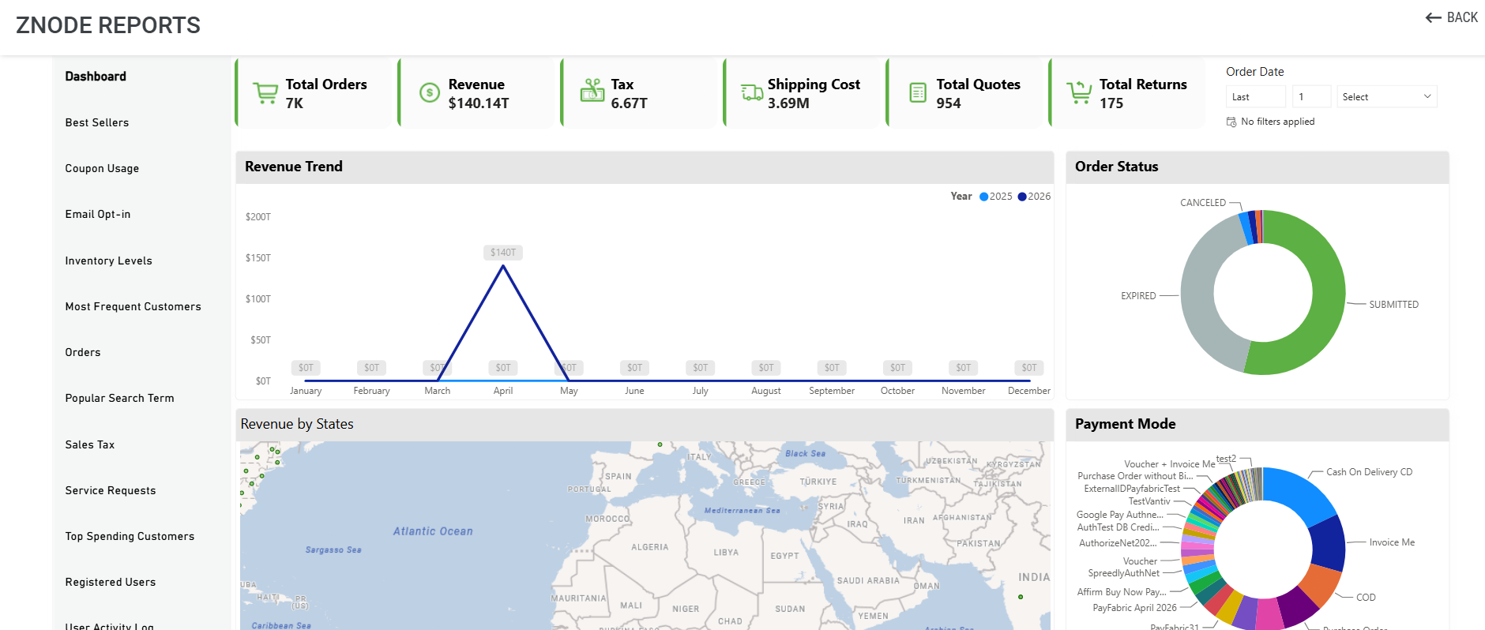Click the Select dropdown chevron arrow
This screenshot has width=1485, height=630.
click(x=1427, y=96)
